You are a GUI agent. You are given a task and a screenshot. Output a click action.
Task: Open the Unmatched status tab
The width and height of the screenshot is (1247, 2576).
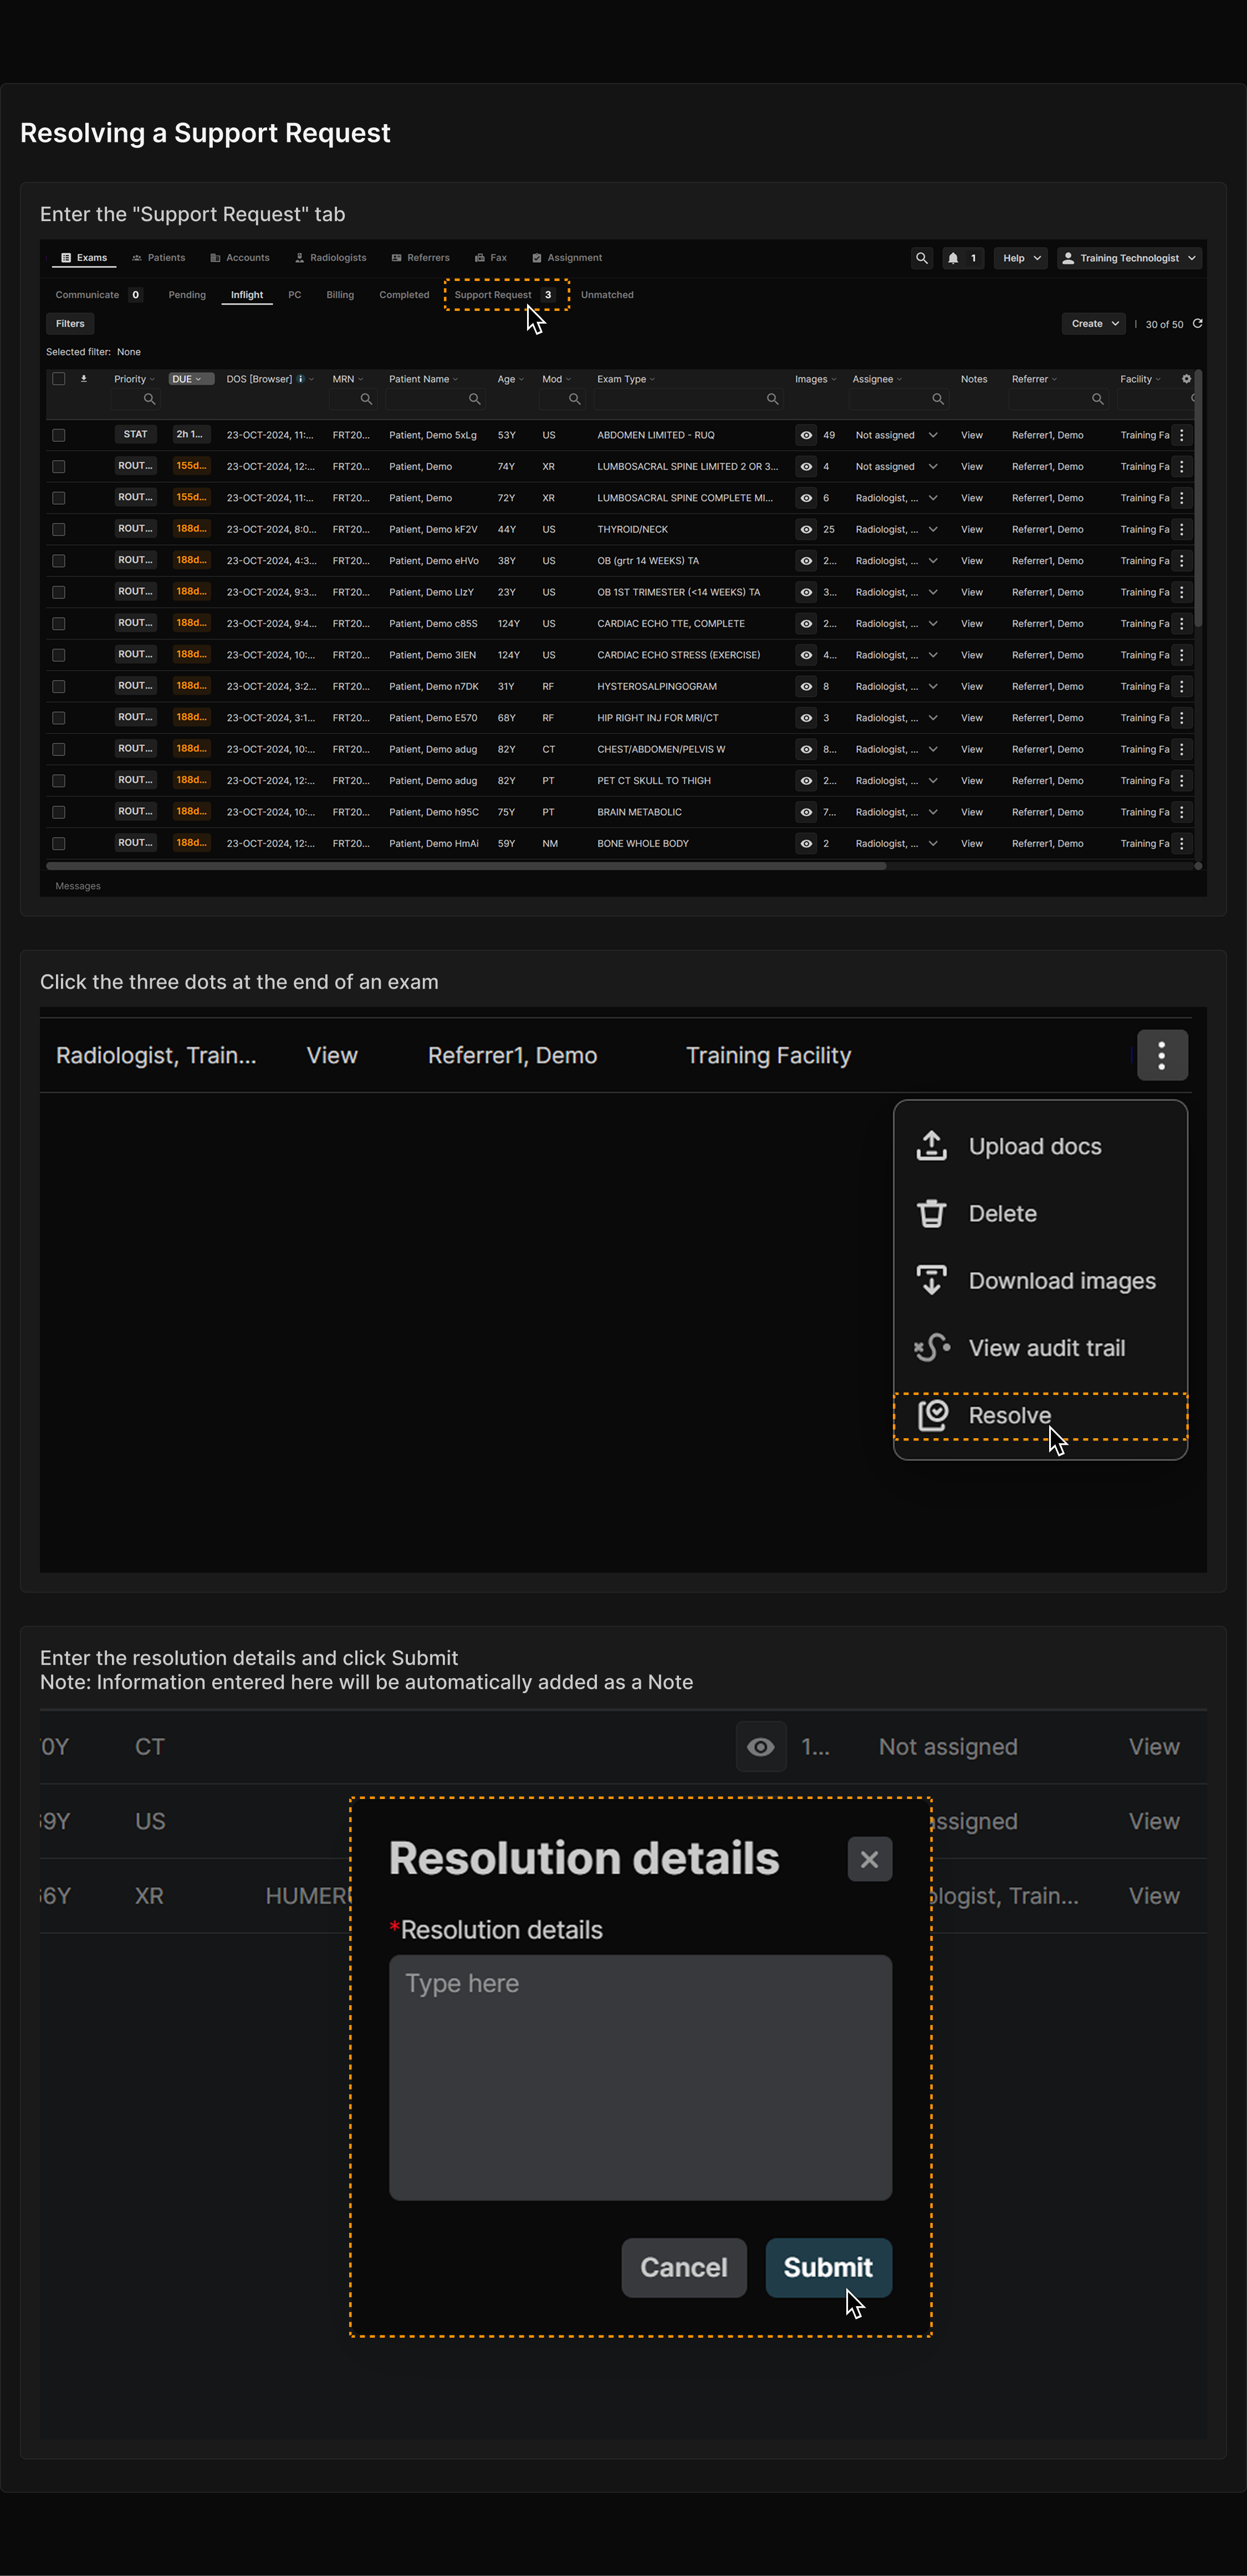click(x=607, y=295)
